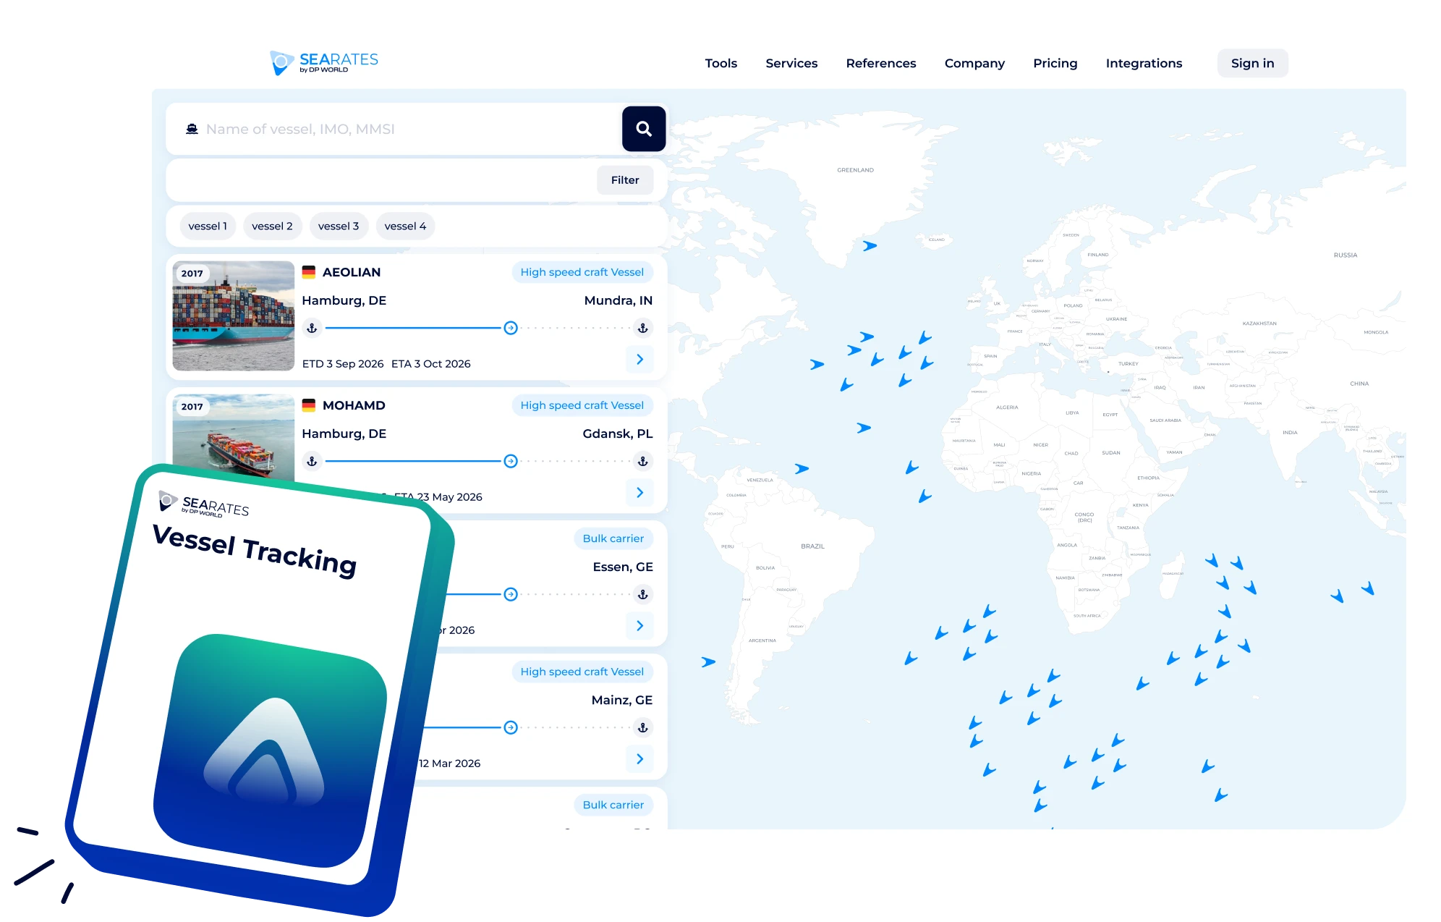
Task: Select the vessel 3 chip
Action: [x=339, y=227]
